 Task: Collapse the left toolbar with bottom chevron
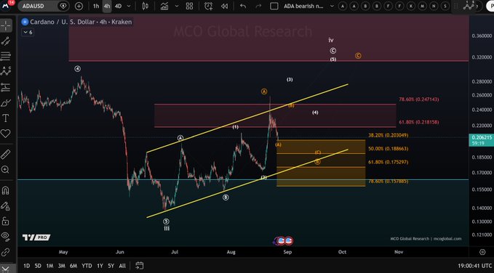click(6, 268)
